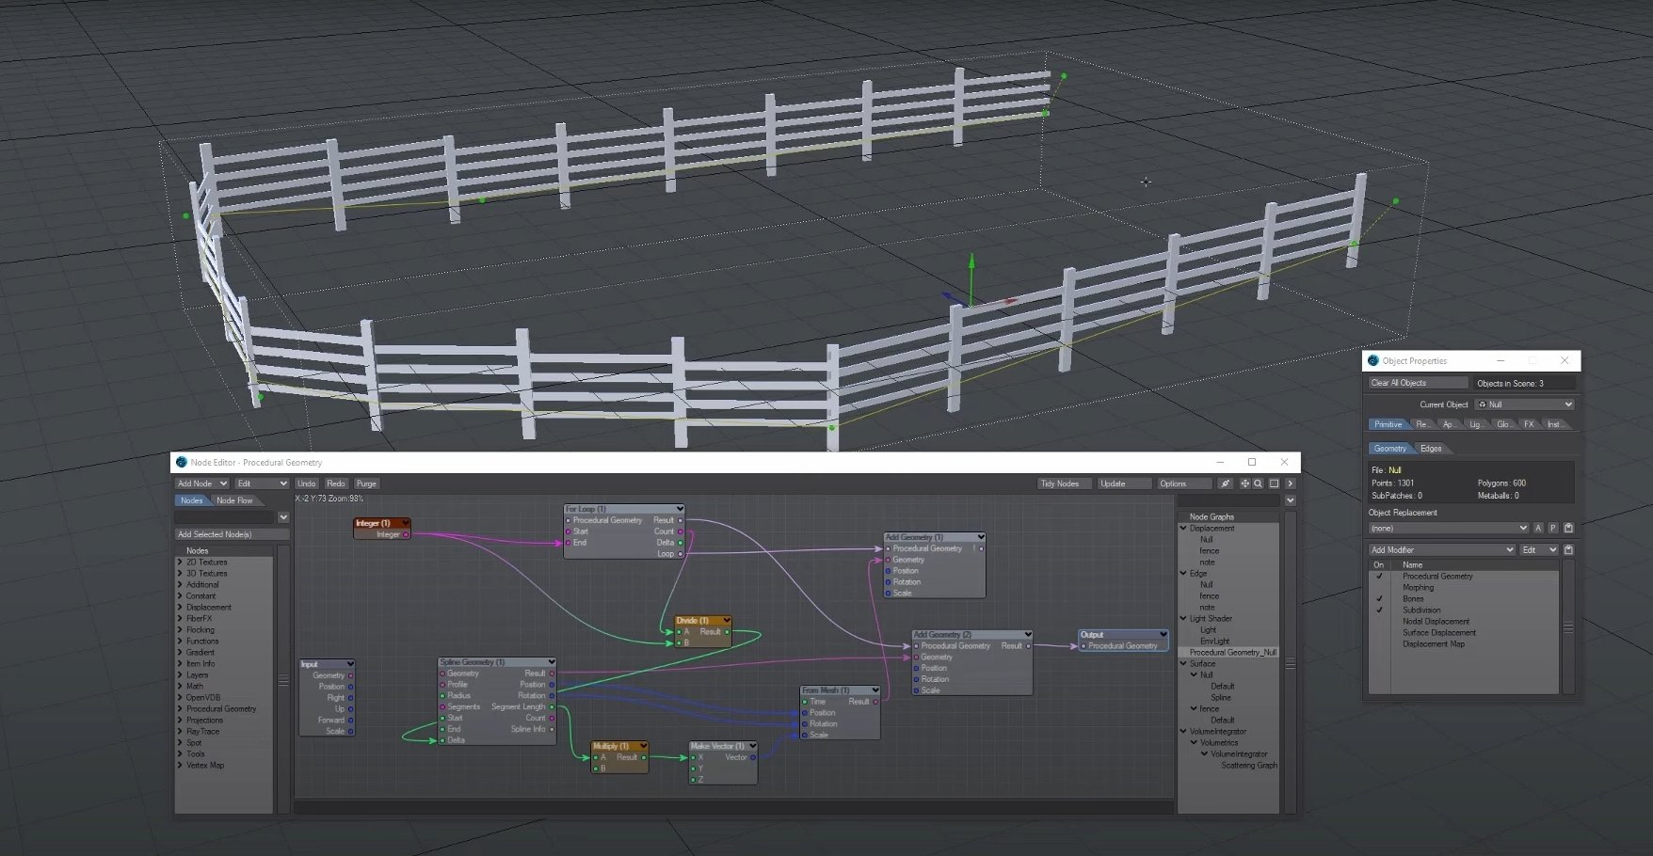Viewport: 1653px width, 856px height.
Task: Click the fit-view box icon in Node Editor toolbar
Action: pos(1274,483)
